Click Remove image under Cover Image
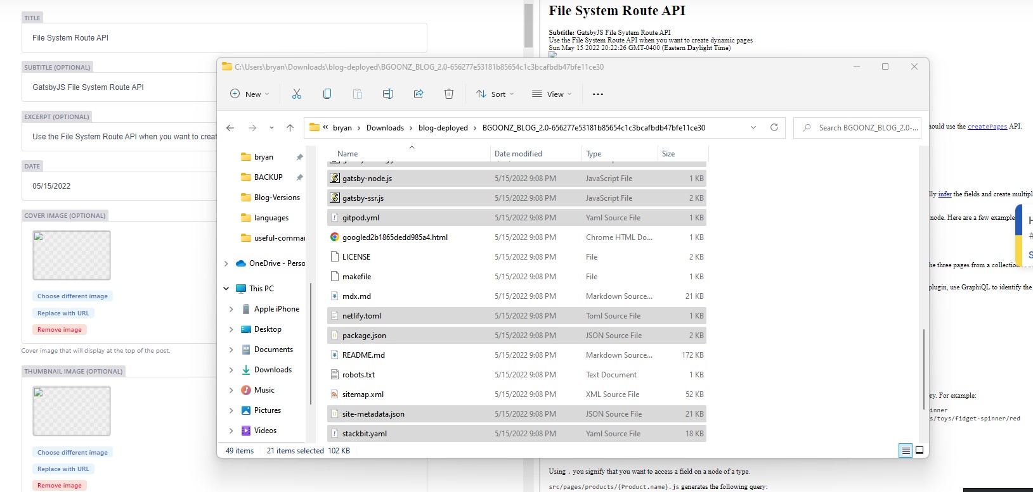This screenshot has height=492, width=1033. point(60,330)
